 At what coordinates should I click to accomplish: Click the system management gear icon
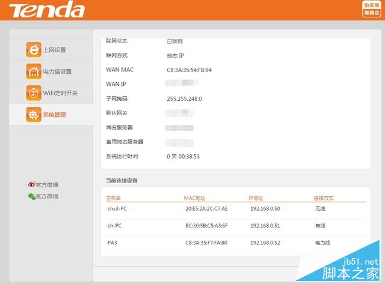[34, 115]
